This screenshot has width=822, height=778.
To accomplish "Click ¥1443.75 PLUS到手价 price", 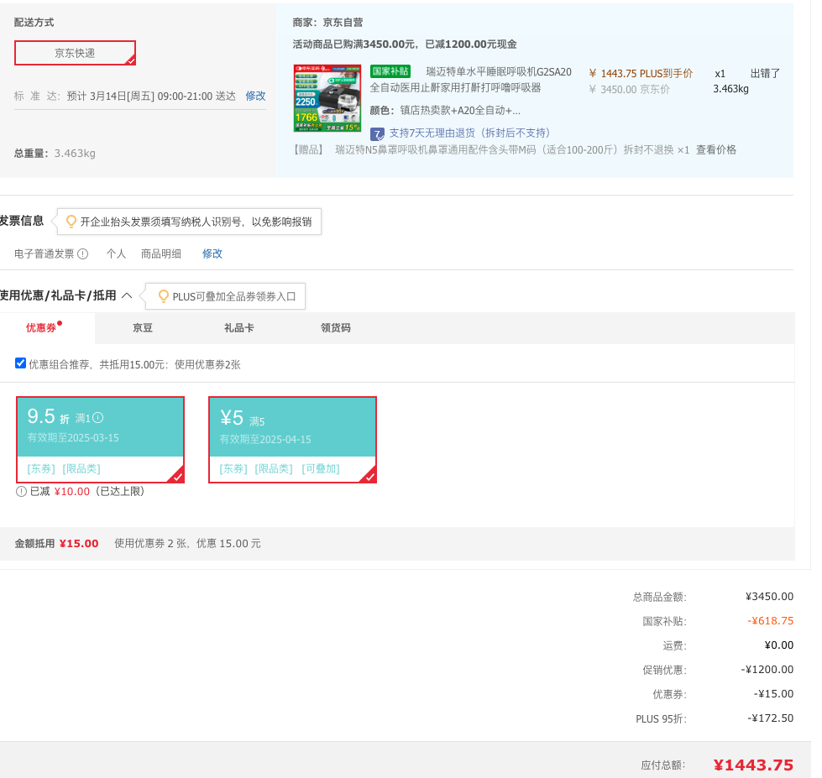I will coord(640,73).
